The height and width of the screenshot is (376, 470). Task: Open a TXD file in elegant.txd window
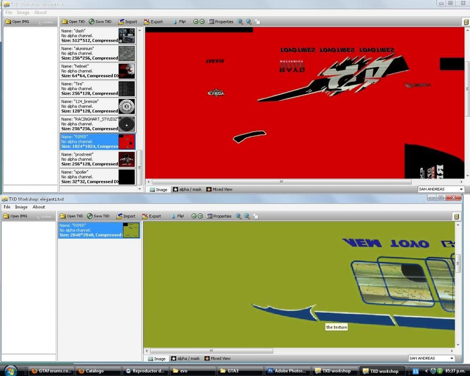coord(73,22)
